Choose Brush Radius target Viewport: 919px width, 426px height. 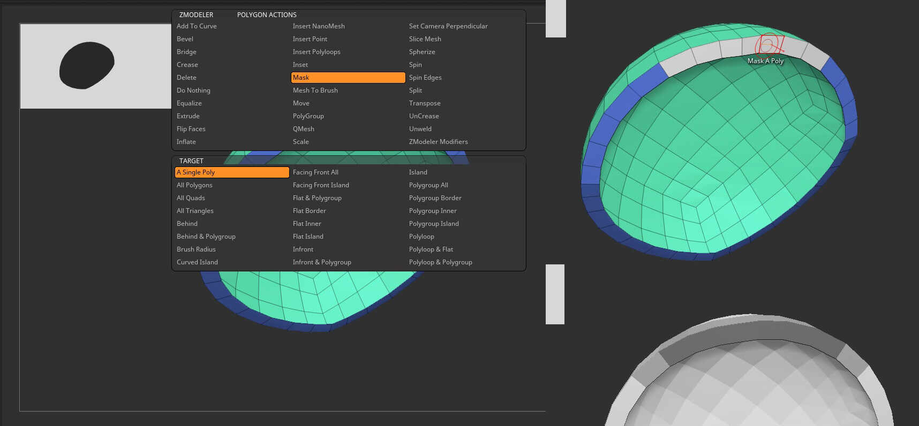[x=196, y=249]
